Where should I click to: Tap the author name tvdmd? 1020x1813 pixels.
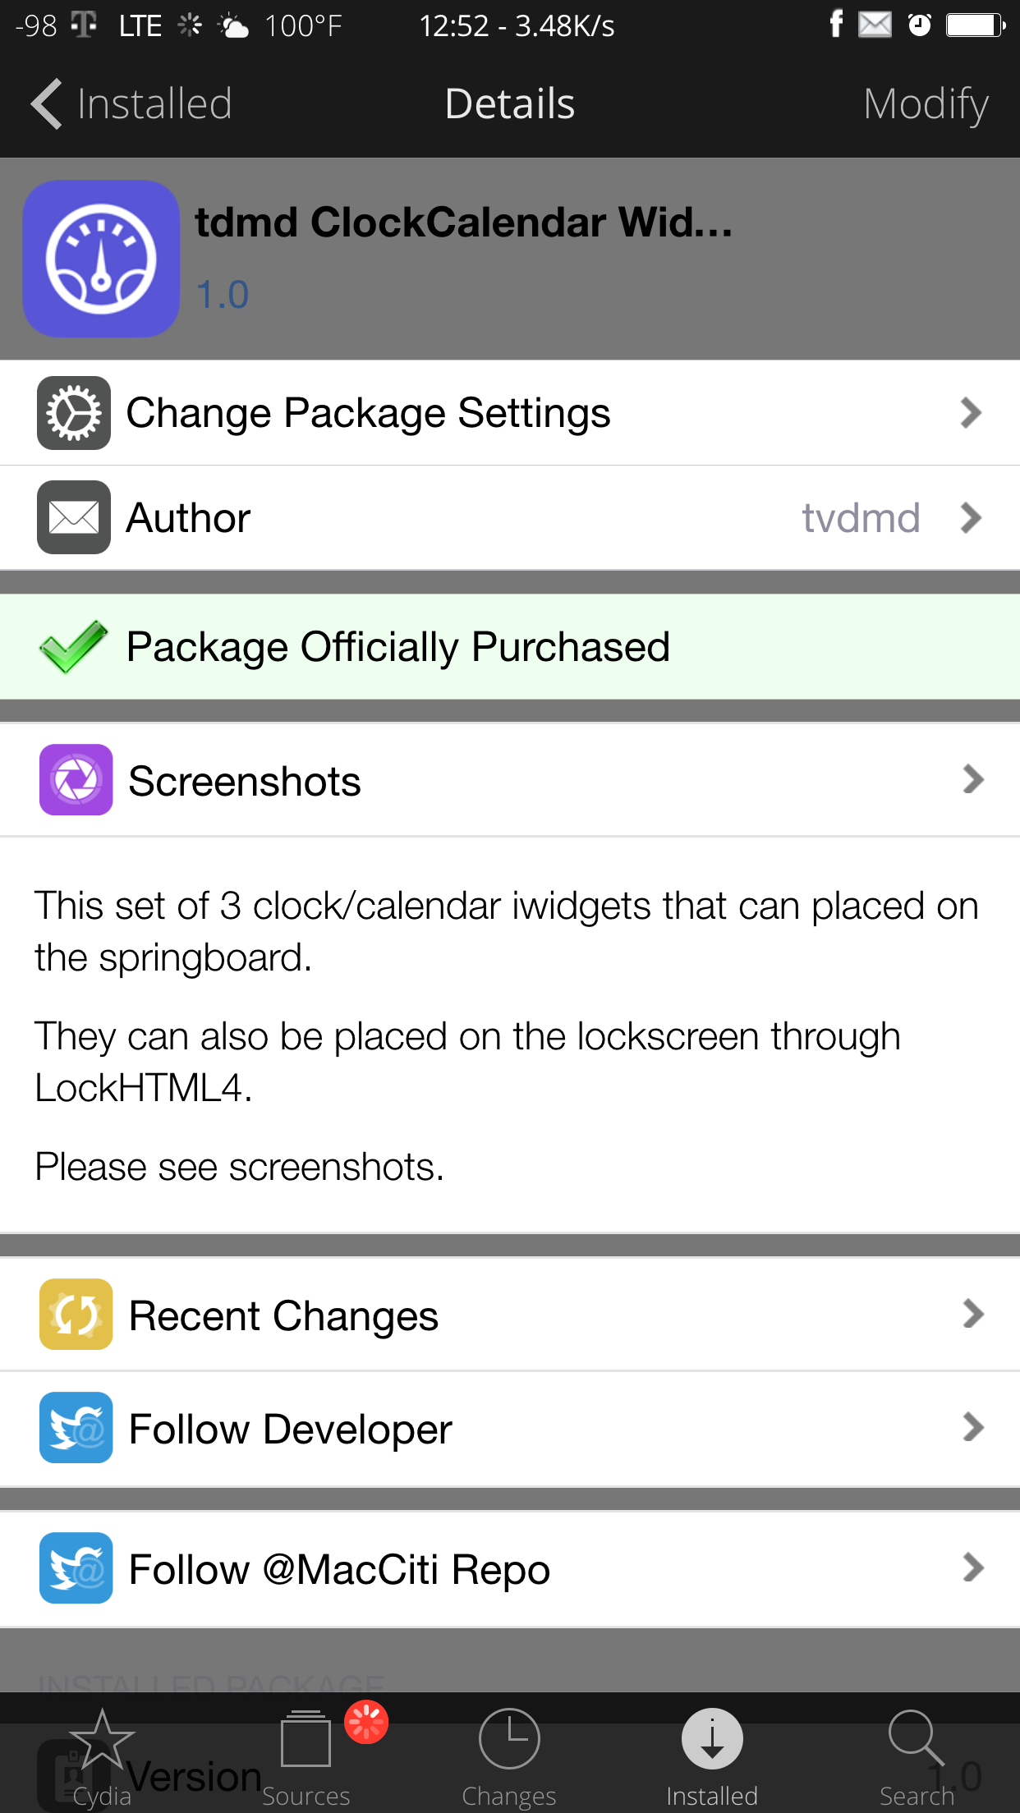coord(861,518)
